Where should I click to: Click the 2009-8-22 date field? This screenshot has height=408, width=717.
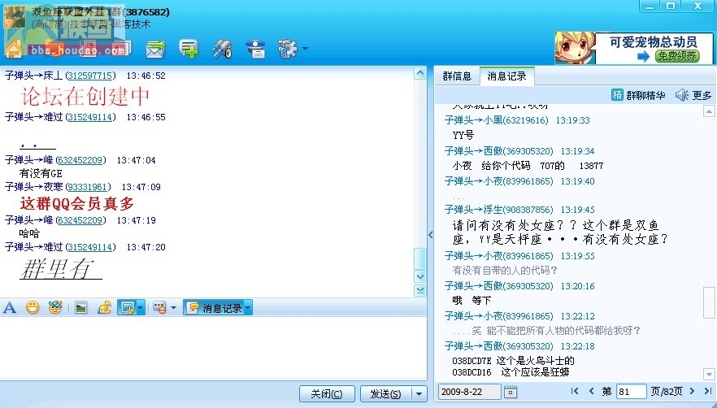(470, 392)
